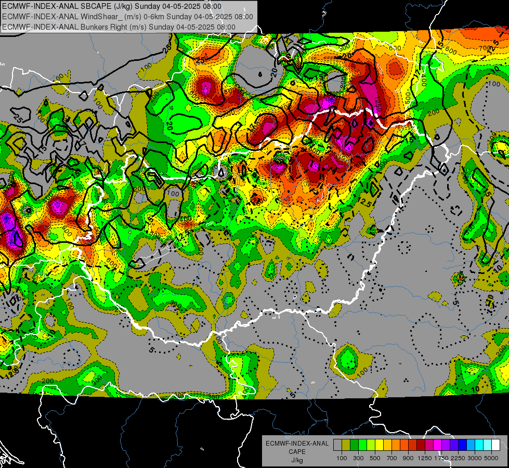Pick the indigo legend swatch
The height and width of the screenshot is (468, 509).
tap(454, 445)
